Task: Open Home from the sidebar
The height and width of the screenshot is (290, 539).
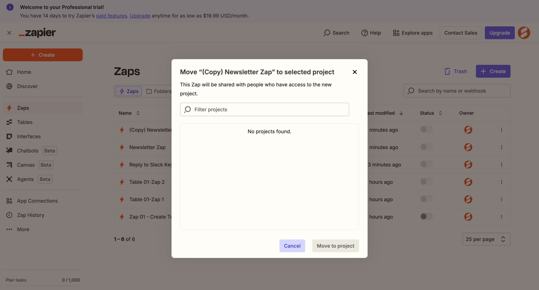Action: 43,72
